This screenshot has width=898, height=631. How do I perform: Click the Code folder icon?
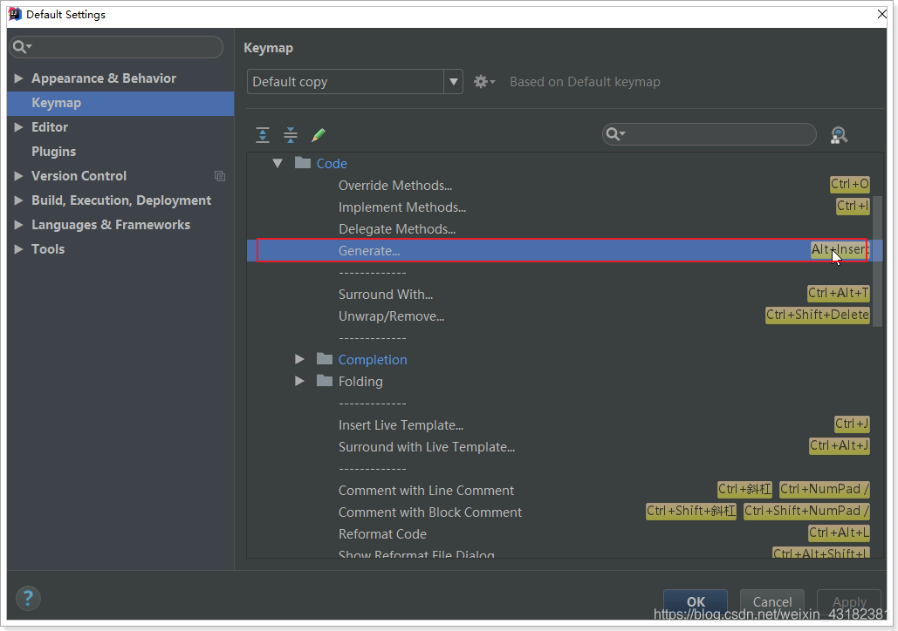coord(302,163)
